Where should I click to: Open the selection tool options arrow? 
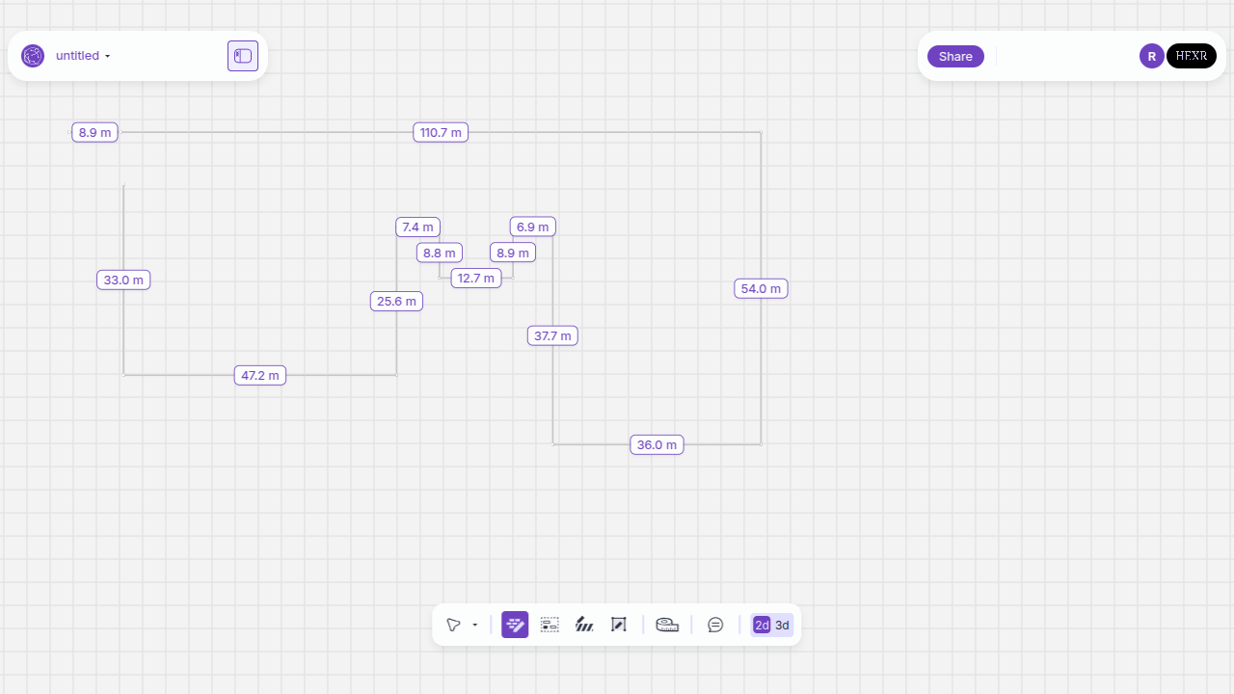(x=475, y=626)
